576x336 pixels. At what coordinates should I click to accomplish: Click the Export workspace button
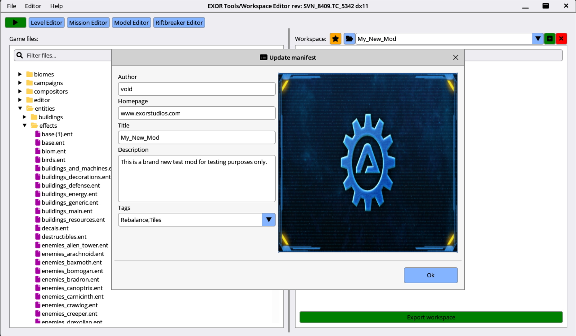click(431, 317)
